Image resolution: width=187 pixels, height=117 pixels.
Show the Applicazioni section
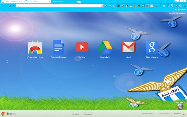click(x=88, y=114)
